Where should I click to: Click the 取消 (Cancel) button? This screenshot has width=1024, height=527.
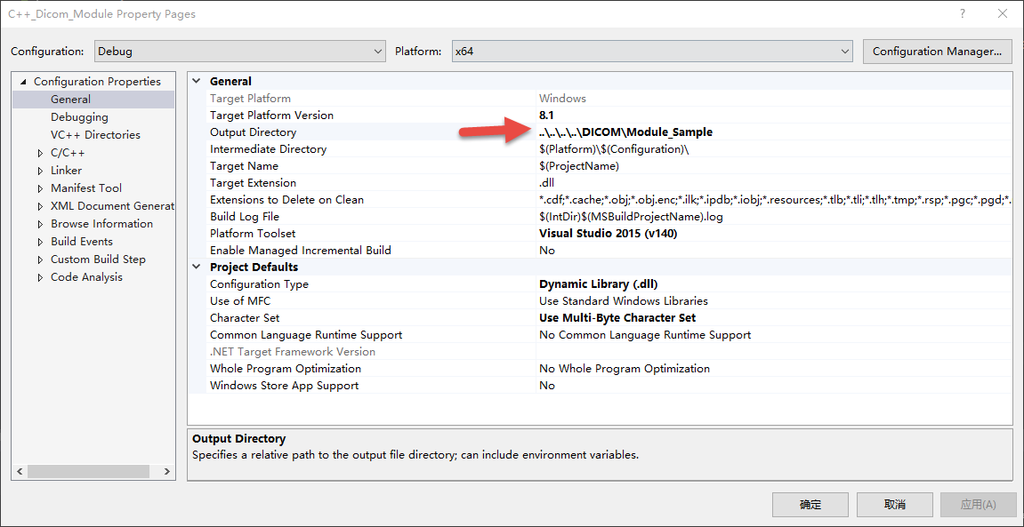tap(893, 504)
